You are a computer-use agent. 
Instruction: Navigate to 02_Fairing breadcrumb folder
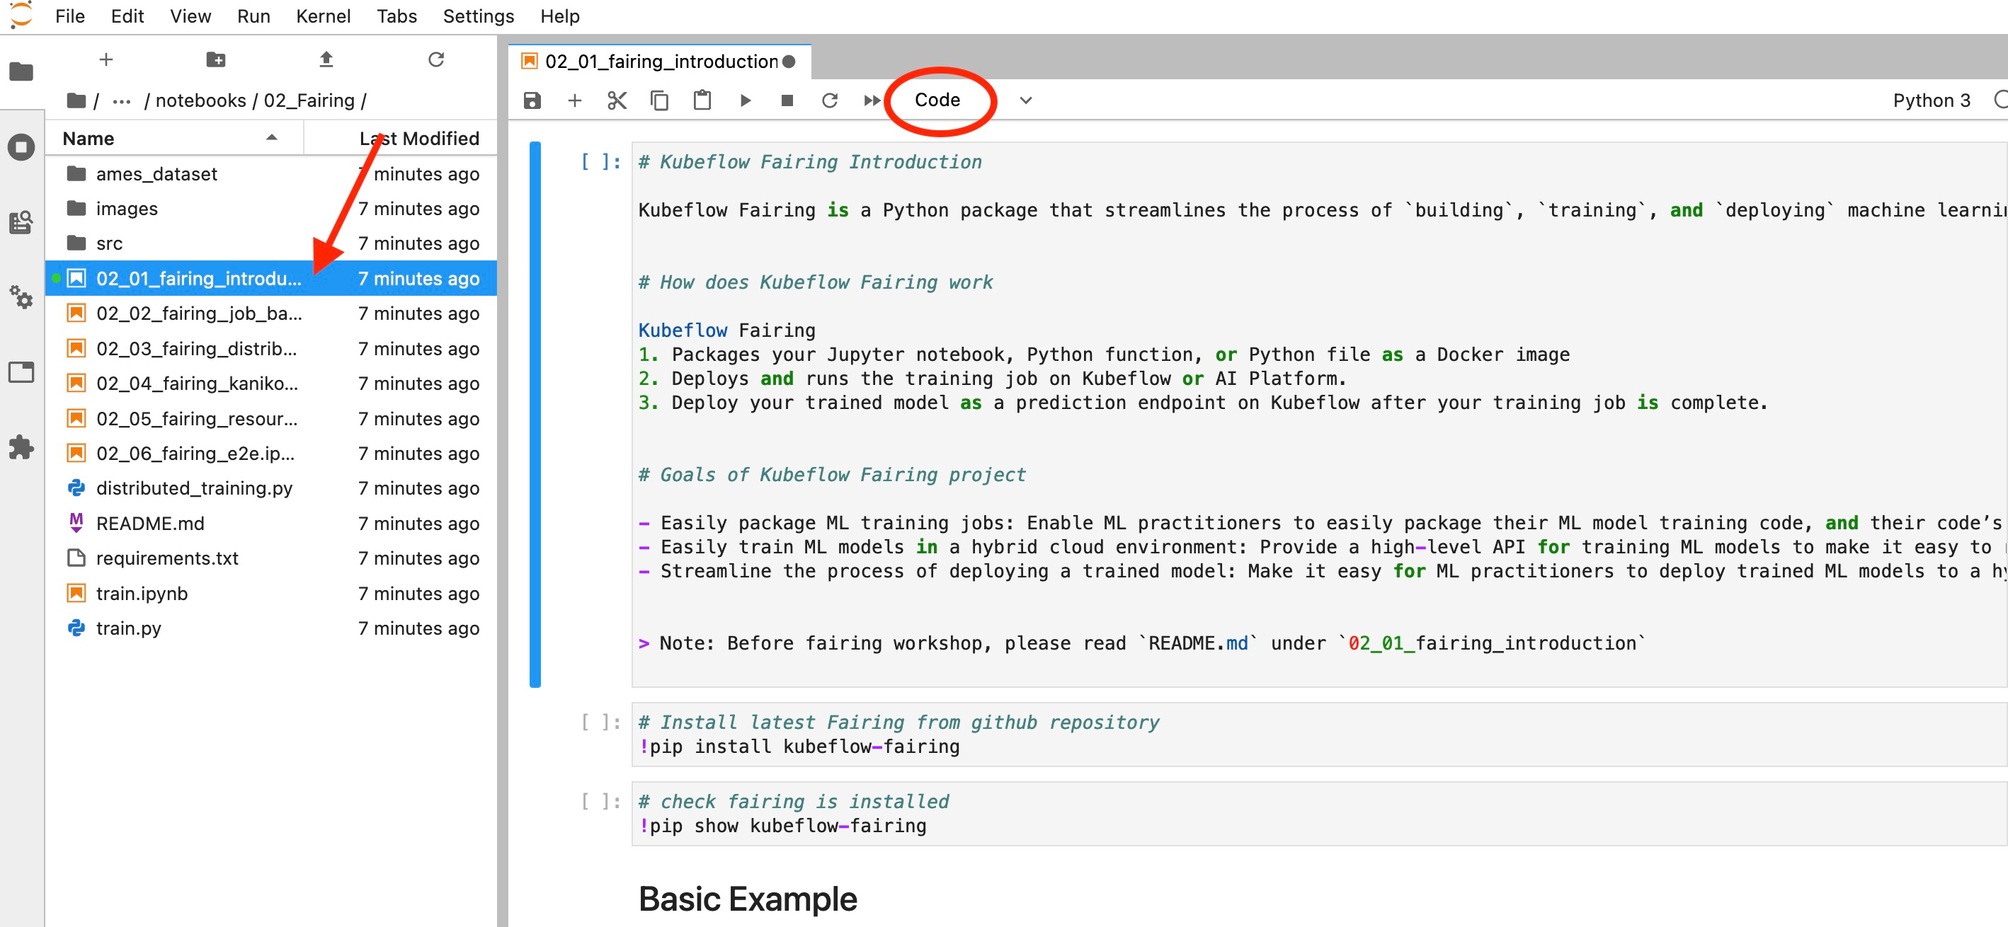click(x=309, y=100)
